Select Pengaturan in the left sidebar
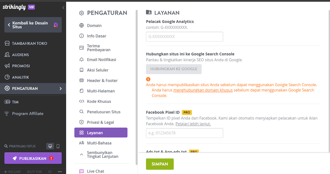The width and height of the screenshot is (330, 174). click(x=33, y=88)
